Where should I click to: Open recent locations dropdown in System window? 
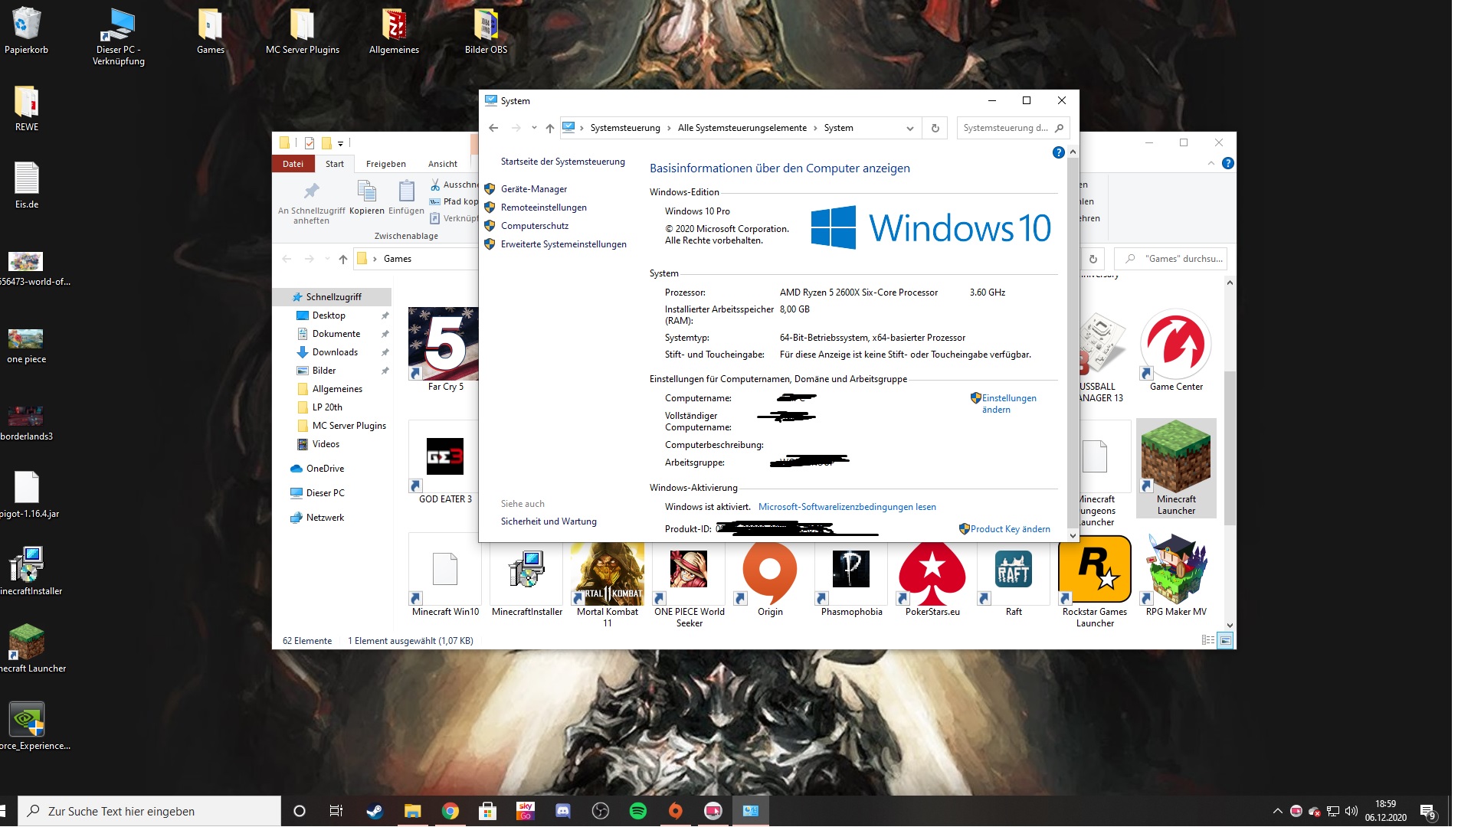point(534,128)
